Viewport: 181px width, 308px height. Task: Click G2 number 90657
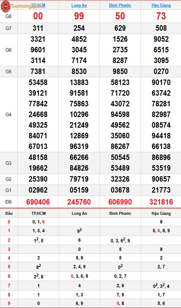tap(161, 179)
